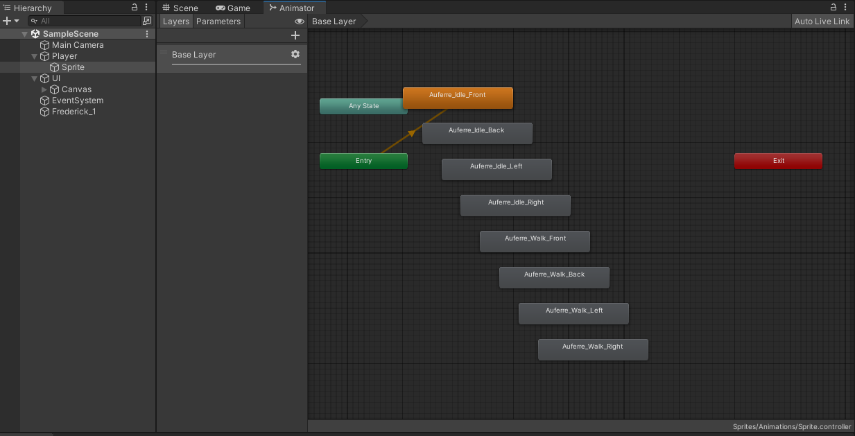Open the Parameters tab in Animator

point(218,21)
